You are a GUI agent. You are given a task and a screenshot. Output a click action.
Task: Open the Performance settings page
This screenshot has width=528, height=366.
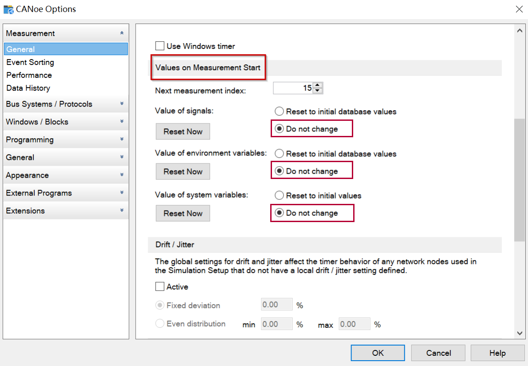(x=29, y=75)
